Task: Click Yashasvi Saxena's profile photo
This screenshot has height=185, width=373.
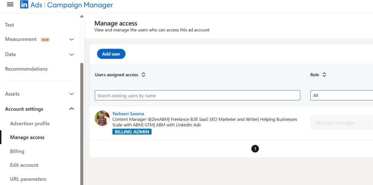Action: pyautogui.click(x=102, y=118)
